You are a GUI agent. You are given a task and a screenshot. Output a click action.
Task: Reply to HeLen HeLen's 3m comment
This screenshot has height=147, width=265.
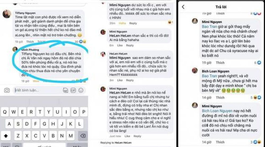(x=130, y=80)
